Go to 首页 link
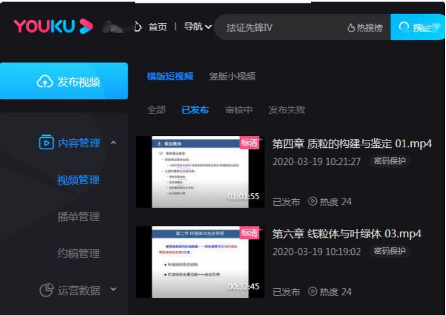Screen dimensions: 446x315 (158, 27)
